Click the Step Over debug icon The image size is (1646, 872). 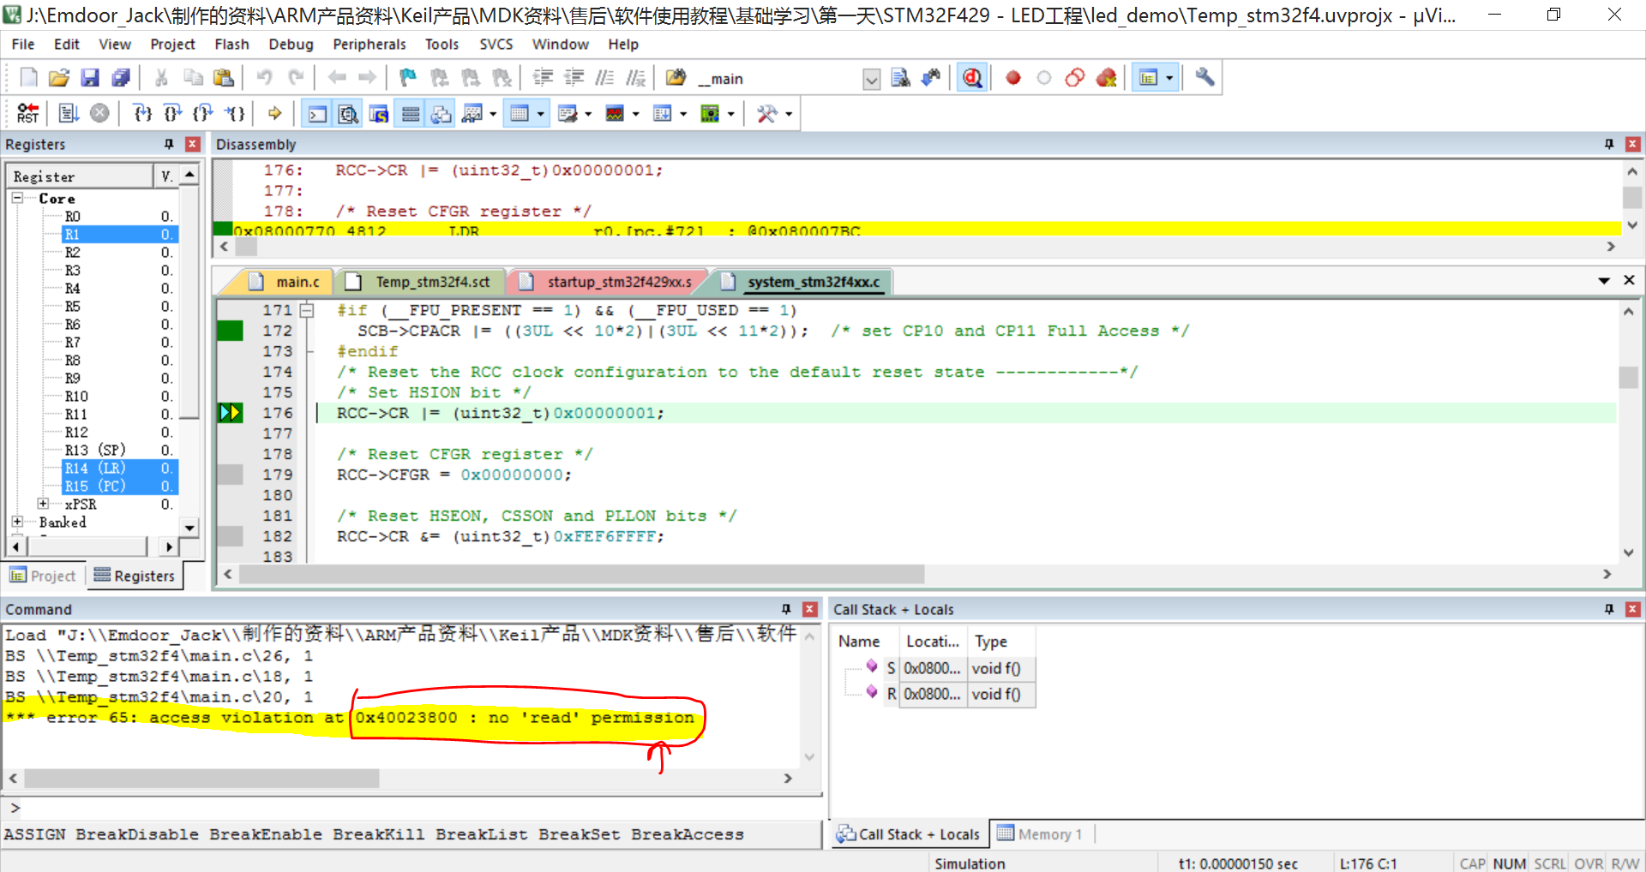click(x=172, y=112)
